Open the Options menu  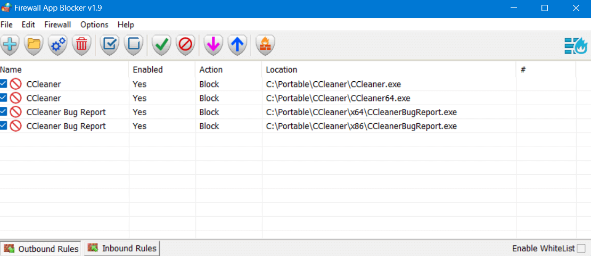(94, 25)
